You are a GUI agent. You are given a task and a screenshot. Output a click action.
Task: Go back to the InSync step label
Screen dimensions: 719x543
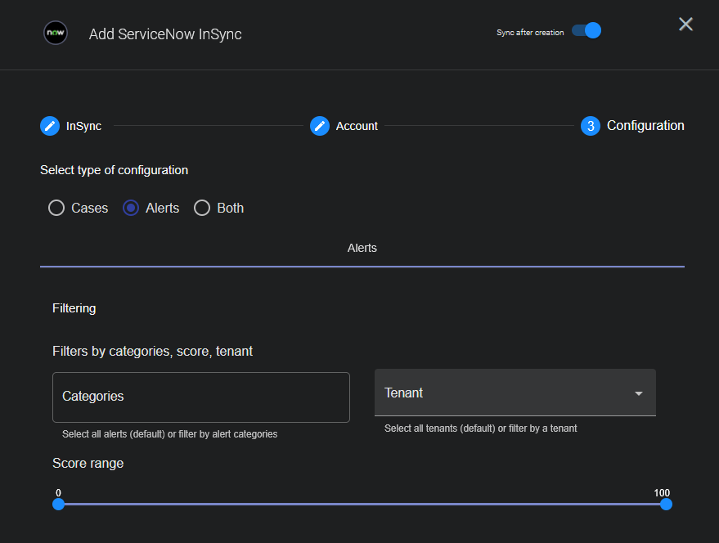coord(83,126)
